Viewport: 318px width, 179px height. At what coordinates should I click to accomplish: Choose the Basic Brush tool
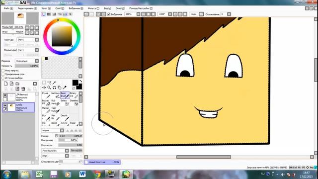(x=65, y=95)
